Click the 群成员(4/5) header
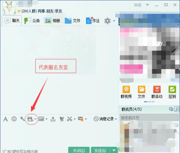Image resolution: width=180 pixels, height=153 pixels. pyautogui.click(x=131, y=109)
